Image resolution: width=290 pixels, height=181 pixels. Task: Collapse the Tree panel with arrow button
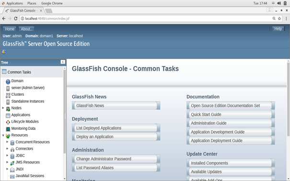tap(63, 62)
